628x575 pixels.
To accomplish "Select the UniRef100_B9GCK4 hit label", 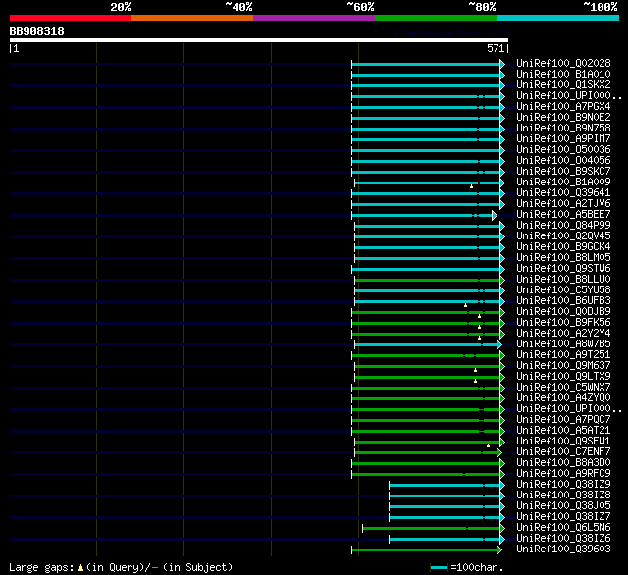I will tap(563, 247).
